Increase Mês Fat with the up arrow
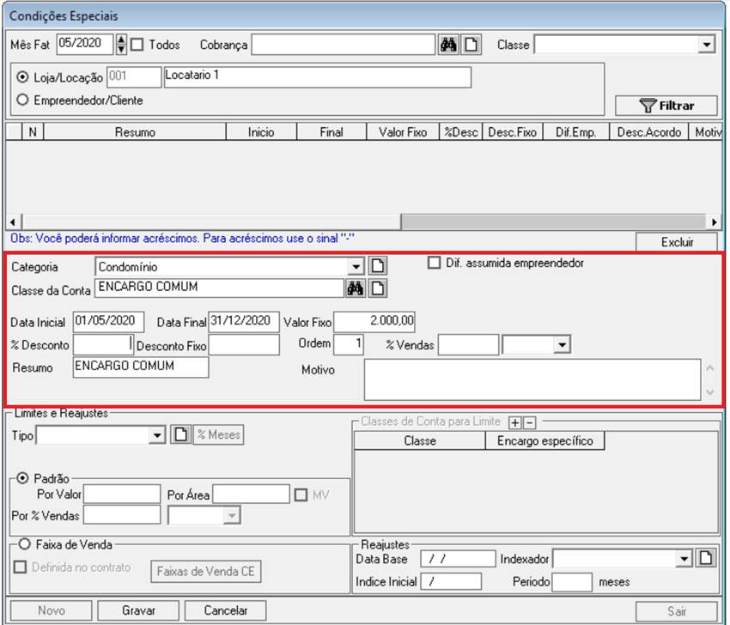The height and width of the screenshot is (625, 730). pyautogui.click(x=121, y=39)
